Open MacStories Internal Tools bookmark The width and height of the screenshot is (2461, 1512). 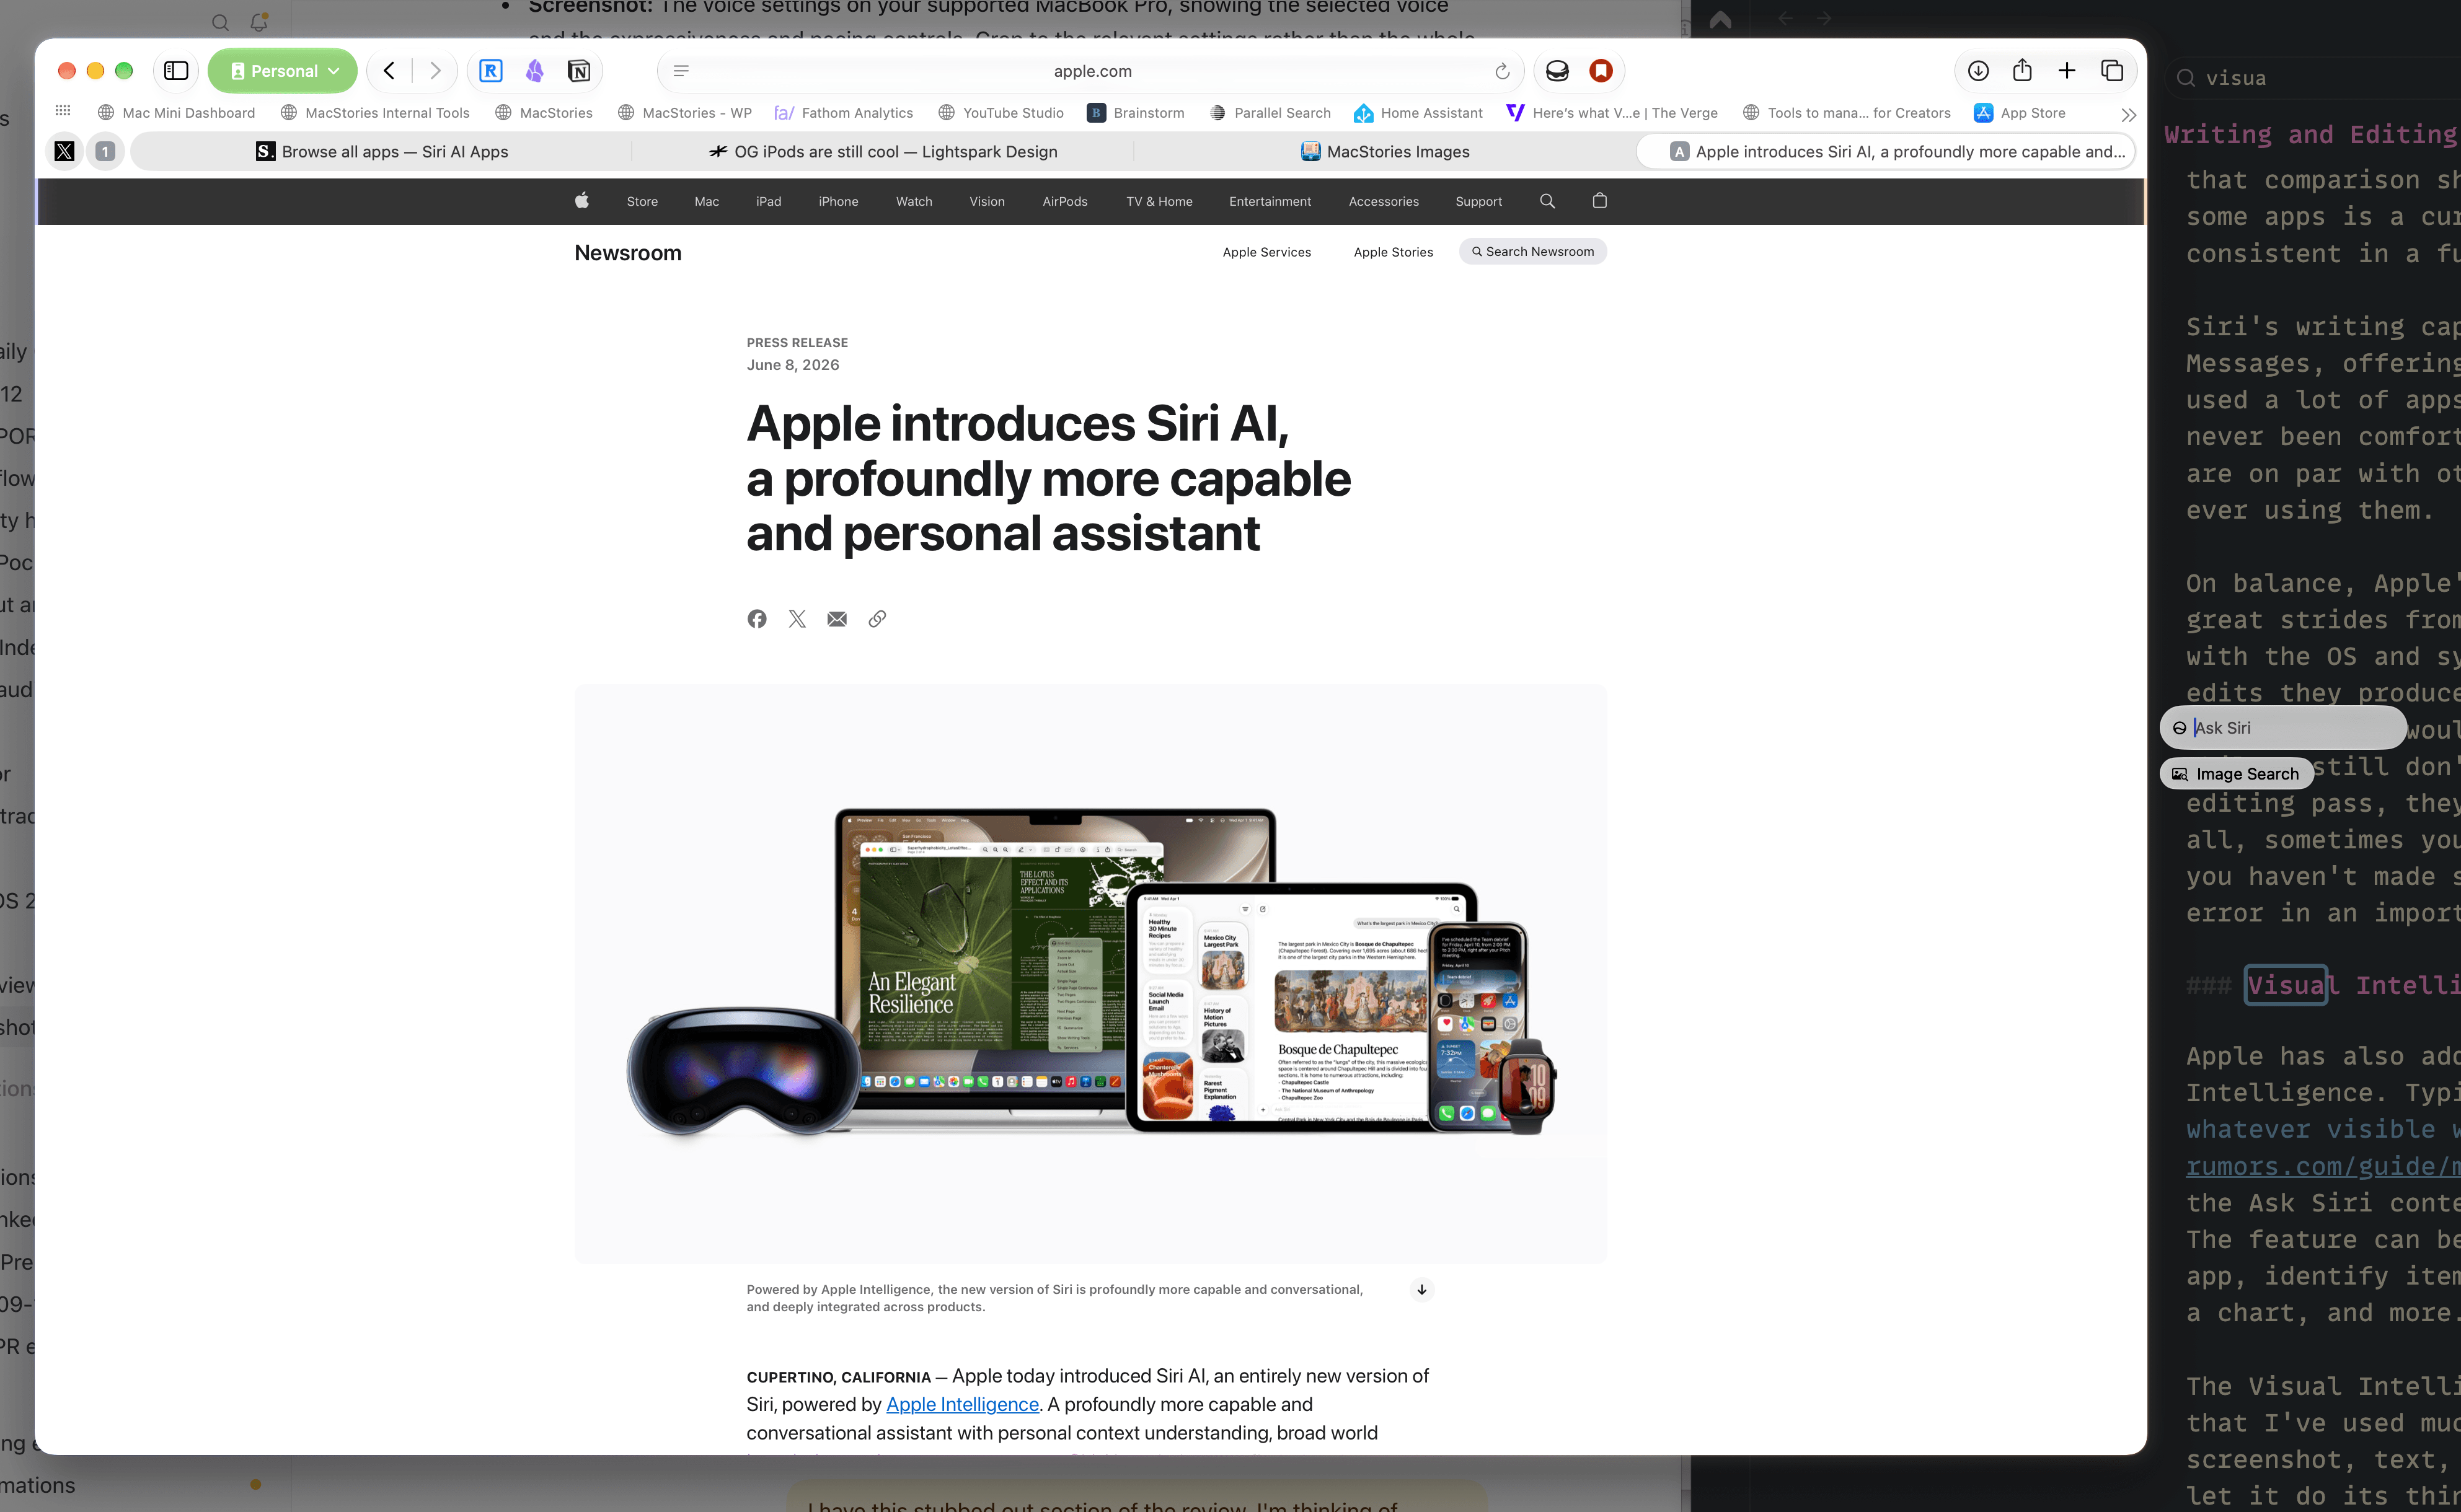[375, 113]
